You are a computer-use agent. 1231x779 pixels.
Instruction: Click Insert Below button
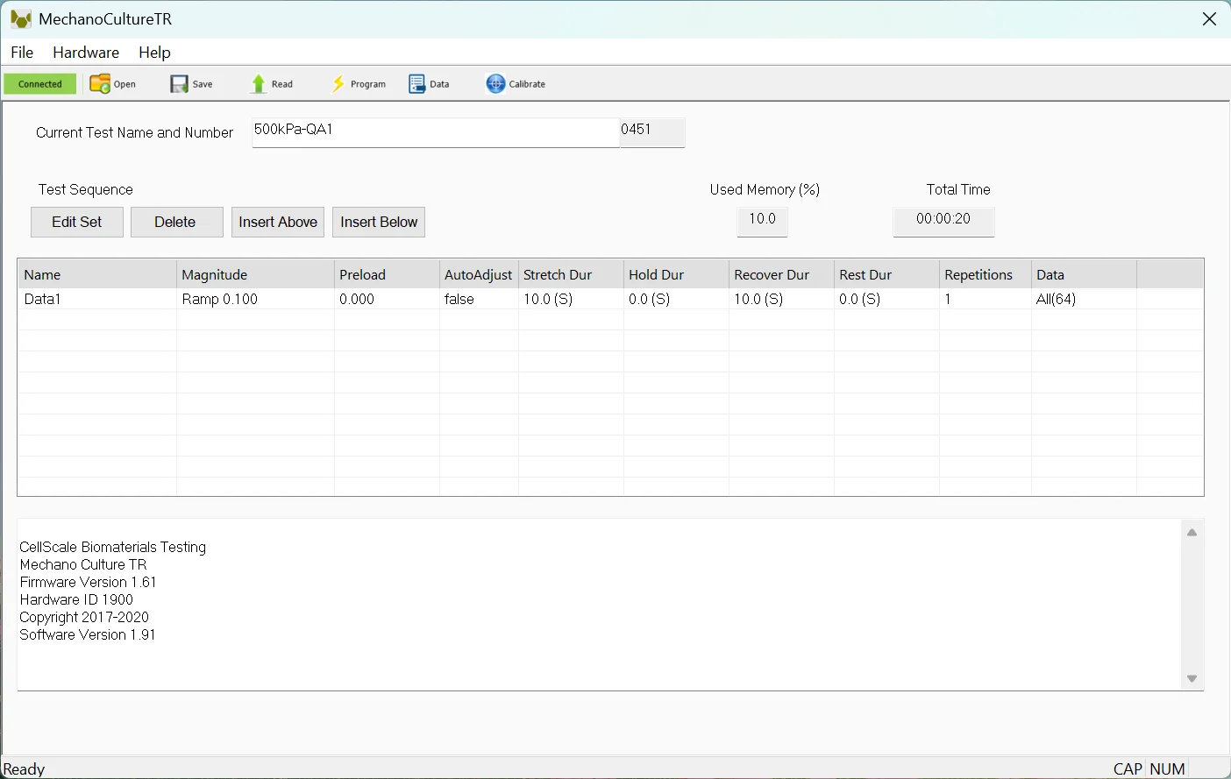(379, 222)
